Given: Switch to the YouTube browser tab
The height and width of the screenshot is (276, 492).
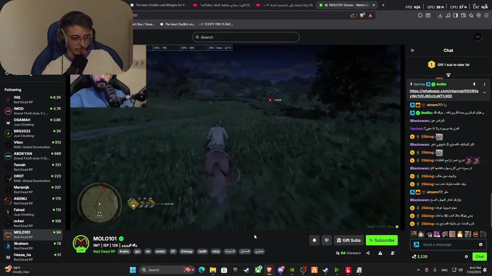Looking at the screenshot, I should coord(221,5).
